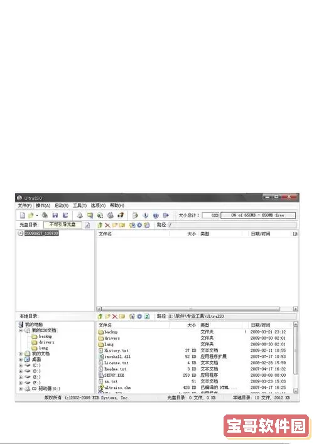Open the 操作(A) menu

pos(43,205)
